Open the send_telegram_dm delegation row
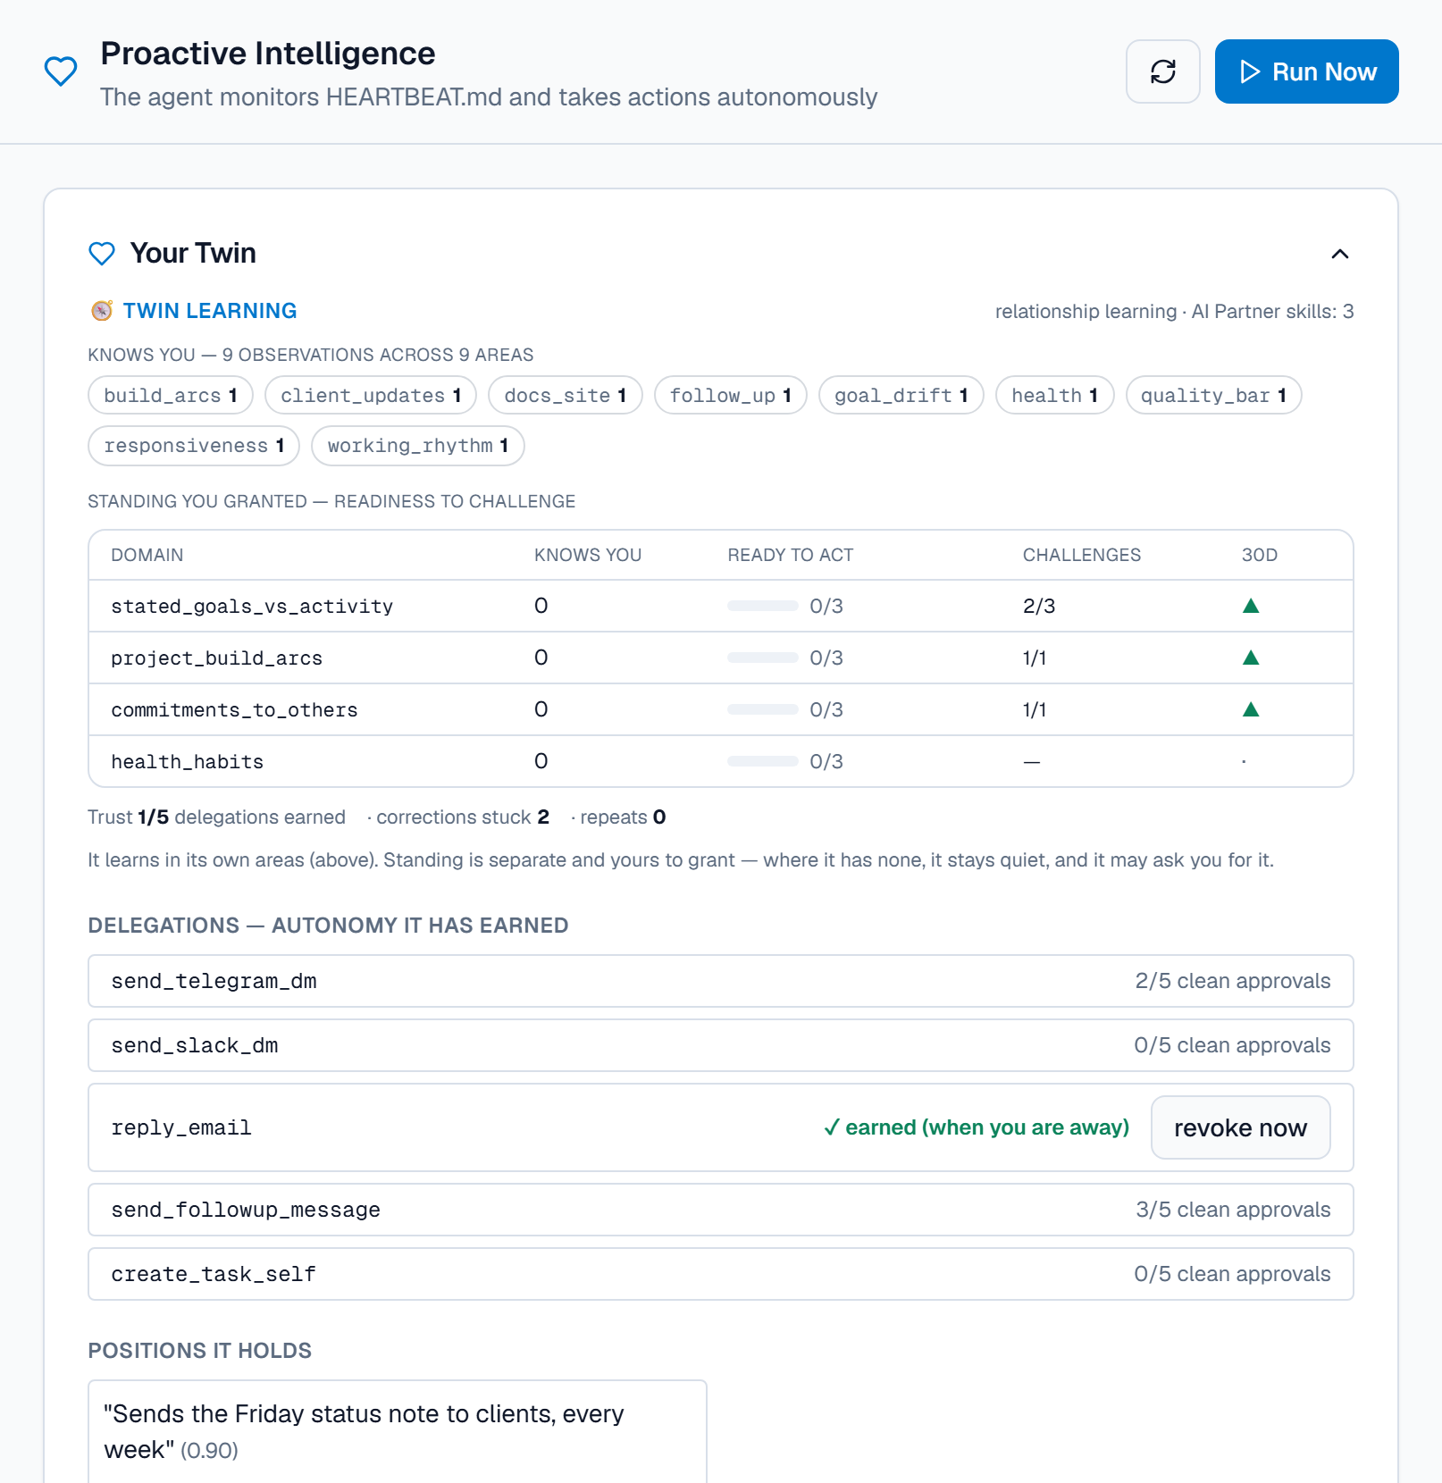This screenshot has width=1442, height=1483. pos(720,981)
